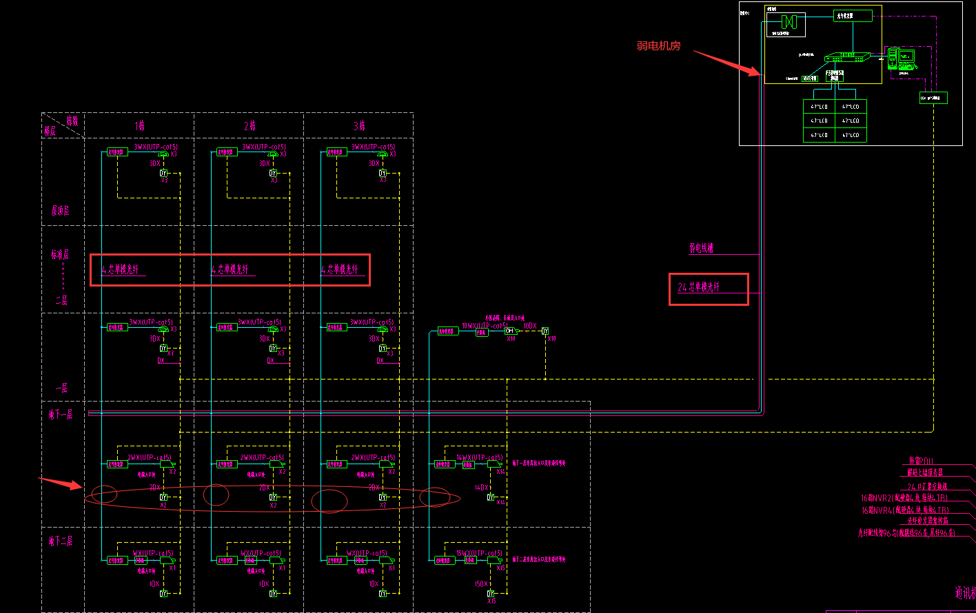
Task: Select the '16路NVR2' equipment label
Action: point(904,497)
